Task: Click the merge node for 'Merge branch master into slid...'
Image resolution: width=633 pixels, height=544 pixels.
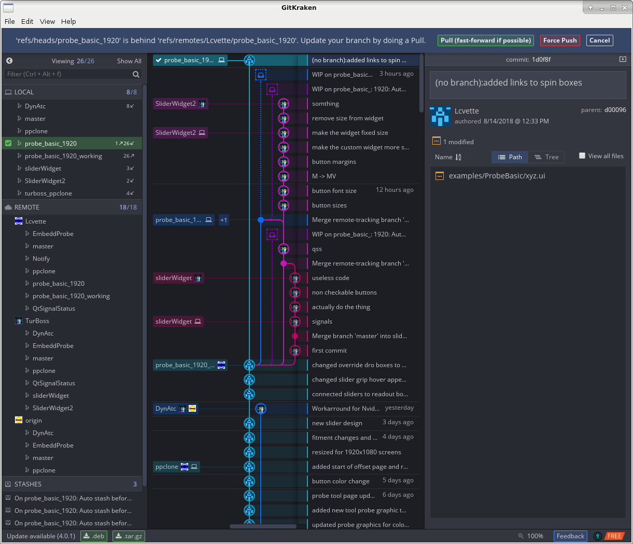Action: (295, 336)
